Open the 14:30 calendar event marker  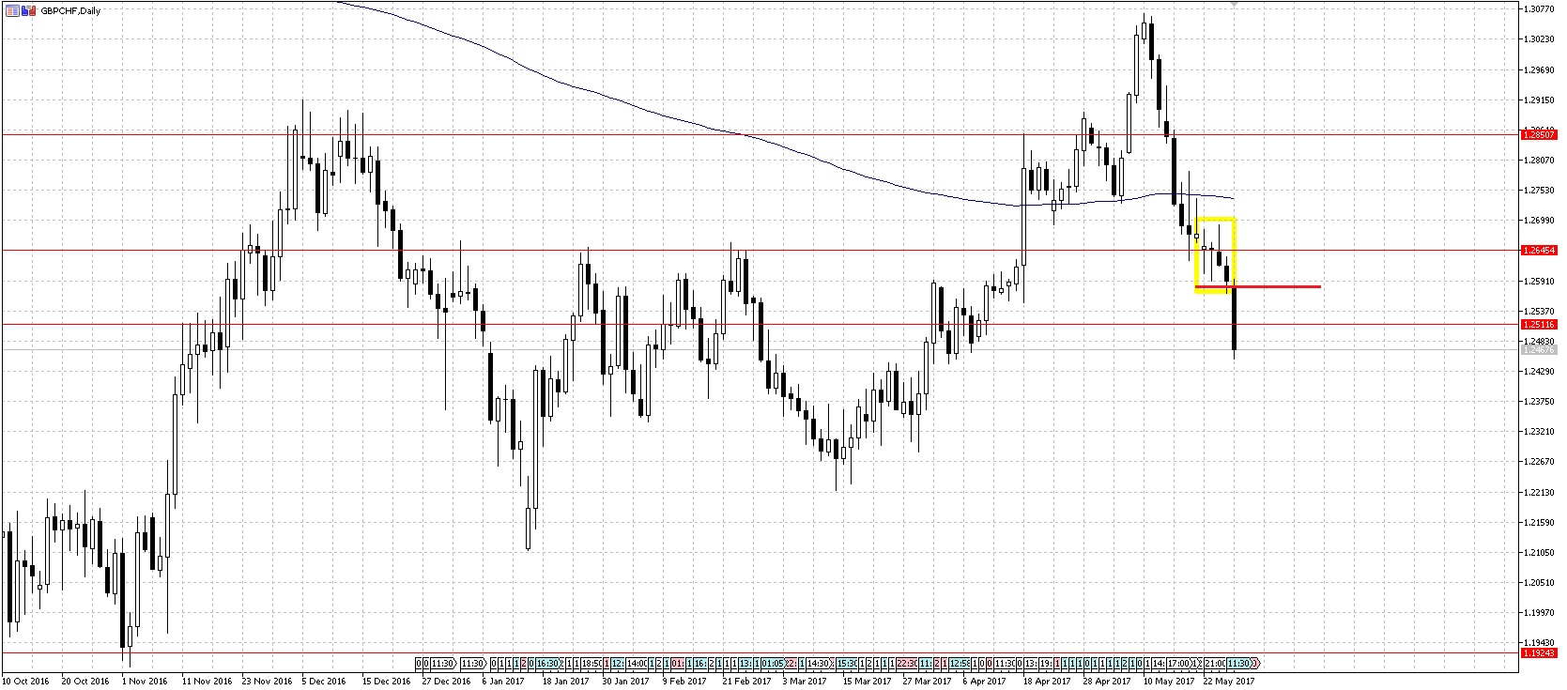(x=817, y=662)
